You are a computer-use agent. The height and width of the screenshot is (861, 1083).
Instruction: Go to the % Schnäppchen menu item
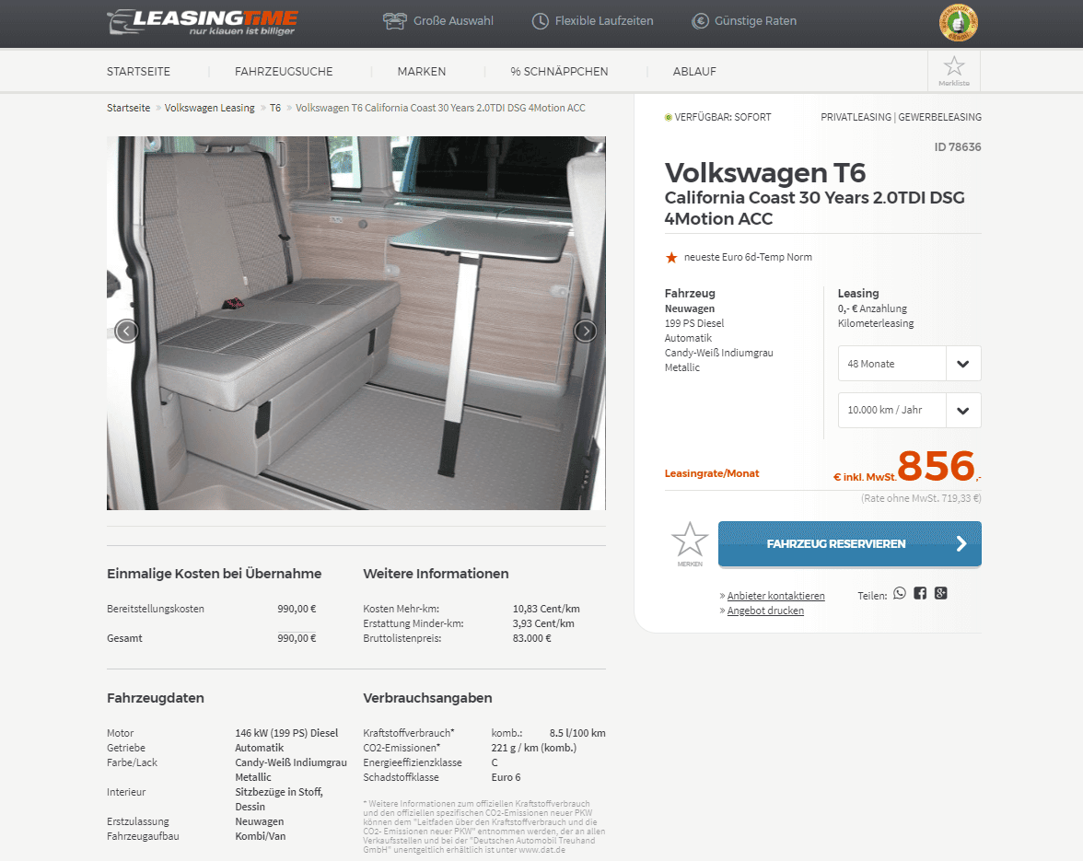click(x=560, y=71)
